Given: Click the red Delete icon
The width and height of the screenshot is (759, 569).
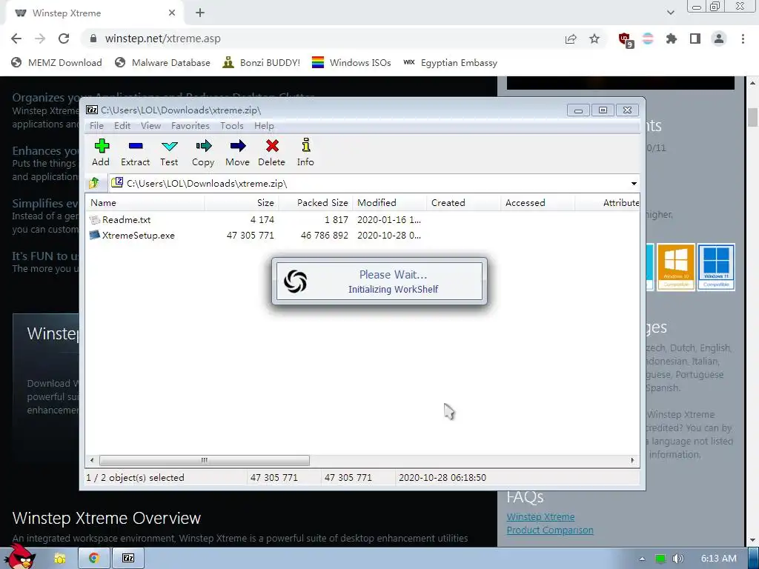Looking at the screenshot, I should tap(271, 152).
